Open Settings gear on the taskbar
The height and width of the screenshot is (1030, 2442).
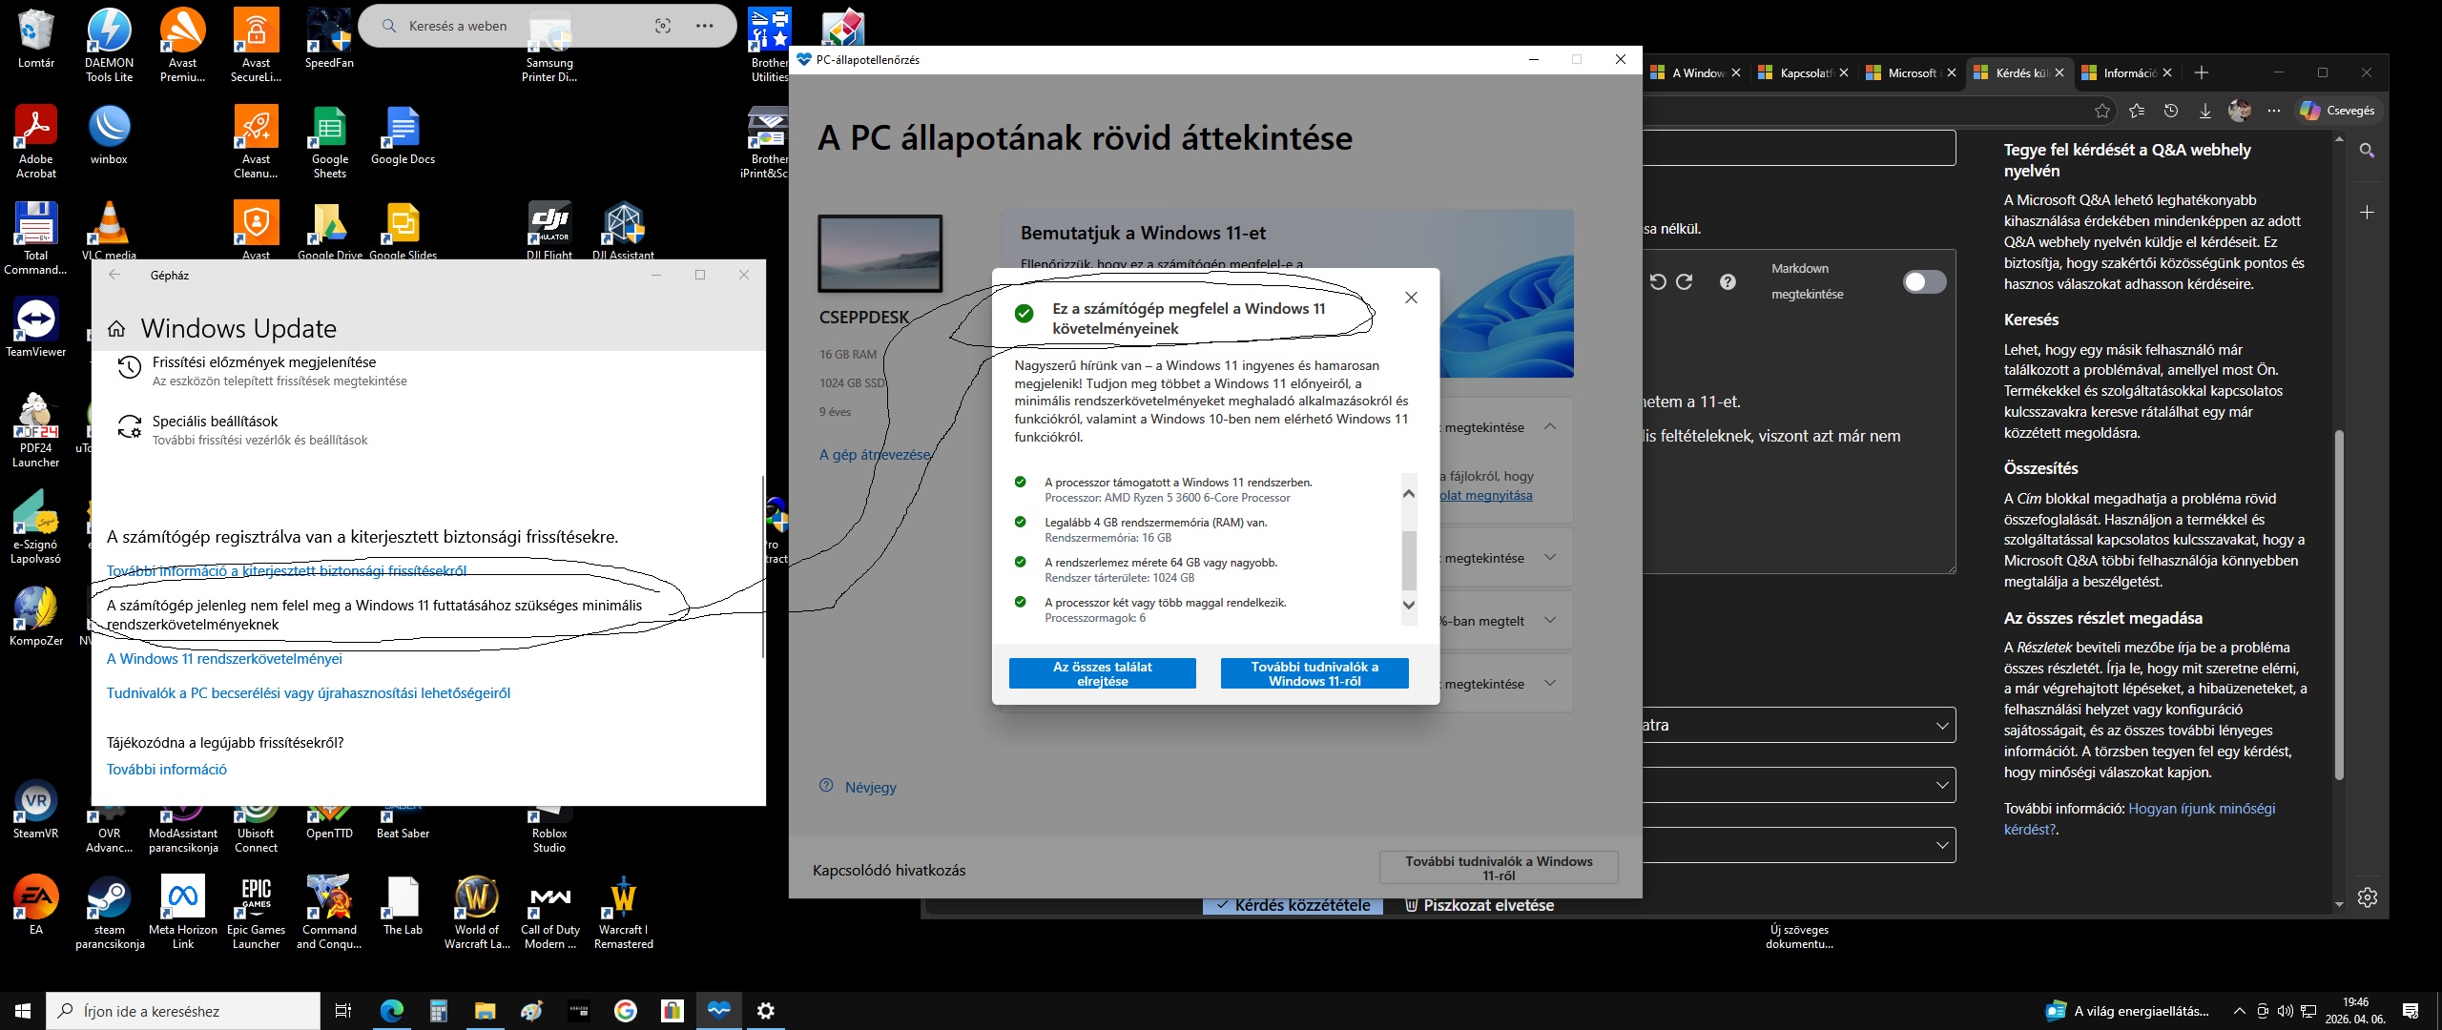click(x=765, y=1011)
